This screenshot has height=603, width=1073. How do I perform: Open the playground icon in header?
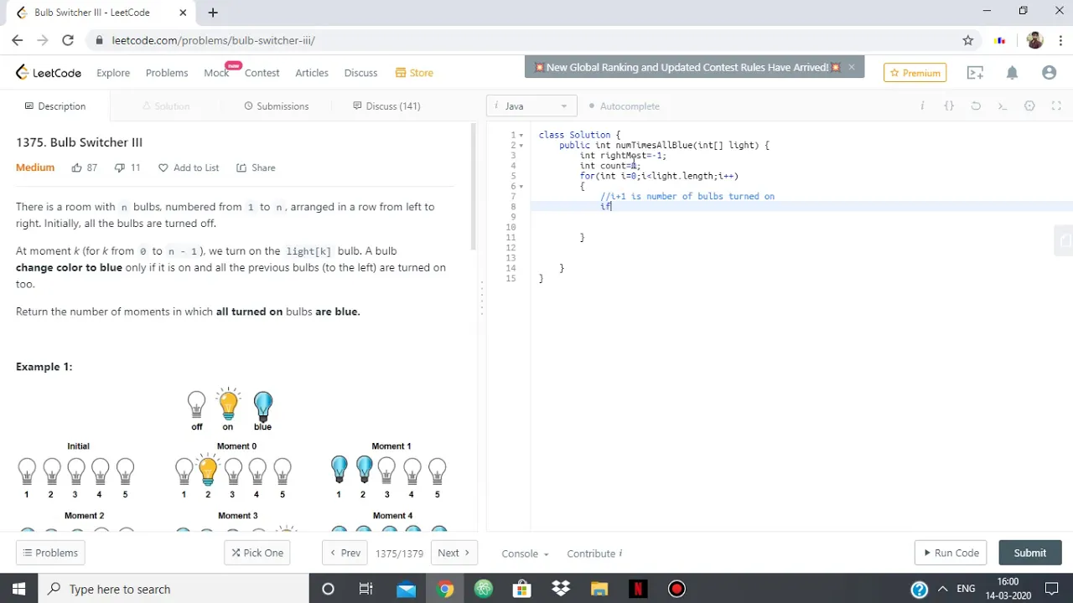[975, 73]
